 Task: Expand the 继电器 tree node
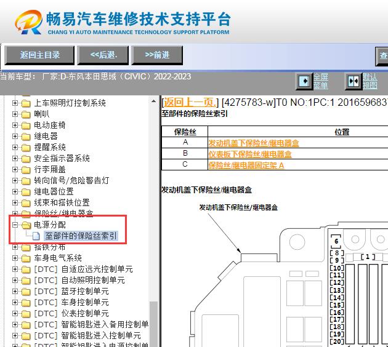pos(15,136)
